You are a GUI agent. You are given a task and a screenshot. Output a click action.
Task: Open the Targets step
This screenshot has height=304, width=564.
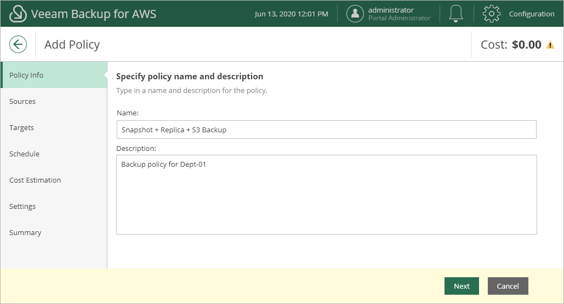pyautogui.click(x=54, y=127)
